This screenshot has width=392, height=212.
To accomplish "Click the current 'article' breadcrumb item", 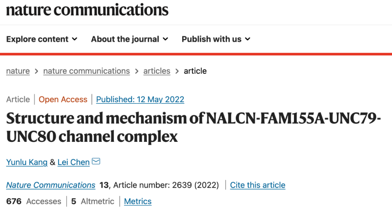I will (195, 71).
